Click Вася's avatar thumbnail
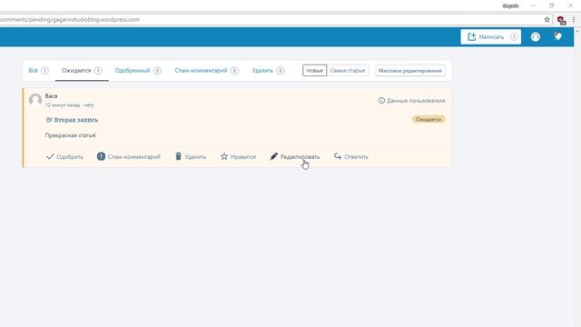Screen dimensions: 581x327 [x=35, y=100]
